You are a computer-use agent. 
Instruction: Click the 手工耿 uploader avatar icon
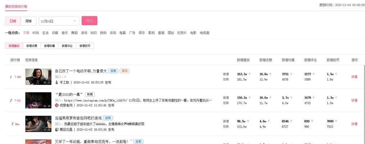click(56, 82)
